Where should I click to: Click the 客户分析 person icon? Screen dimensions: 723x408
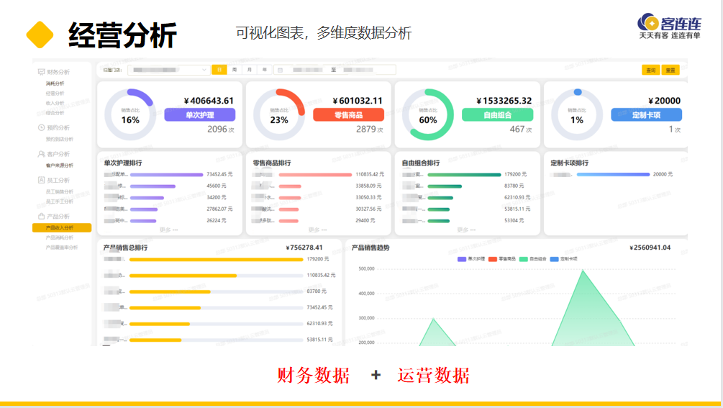tap(41, 154)
